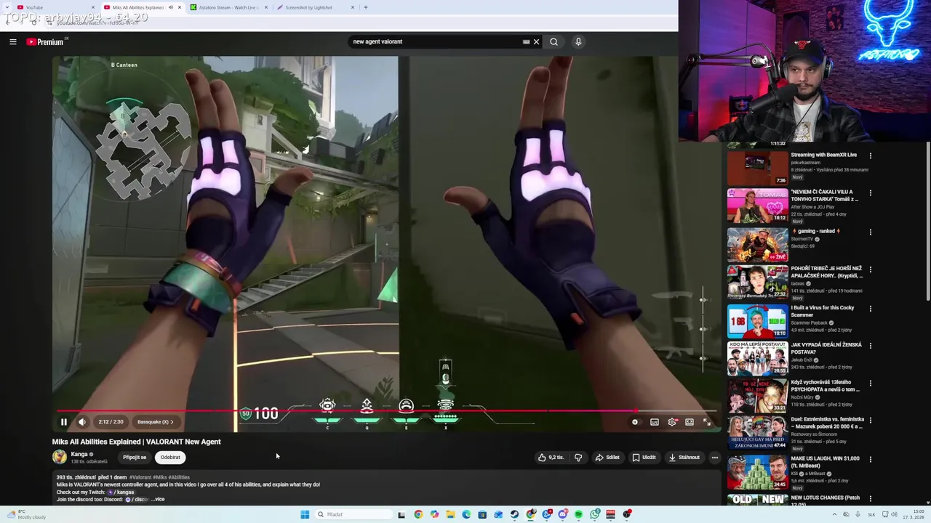The width and height of the screenshot is (931, 523).
Task: Mute tab via speaker icon on active tab
Action: click(171, 7)
